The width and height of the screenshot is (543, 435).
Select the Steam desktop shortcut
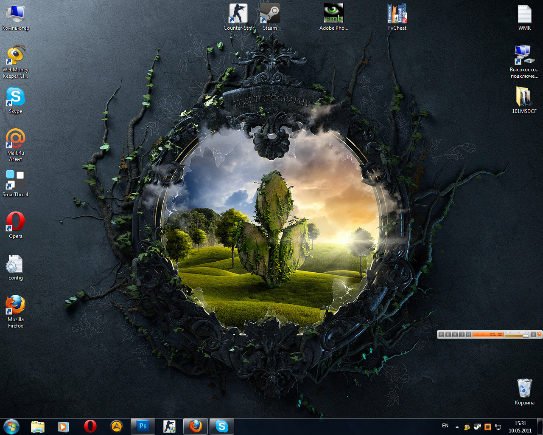coord(270,17)
